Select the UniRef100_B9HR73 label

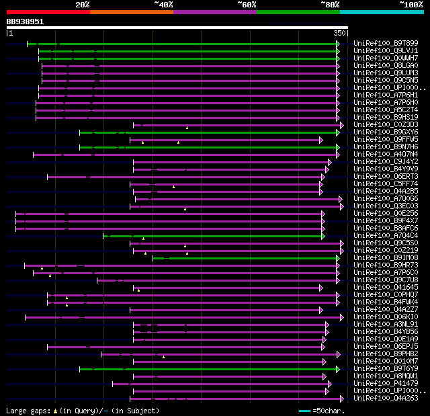(x=386, y=265)
